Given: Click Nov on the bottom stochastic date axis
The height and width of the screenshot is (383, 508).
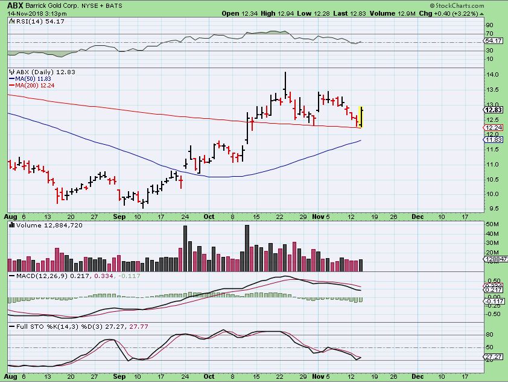Looking at the screenshot, I should pos(318,376).
